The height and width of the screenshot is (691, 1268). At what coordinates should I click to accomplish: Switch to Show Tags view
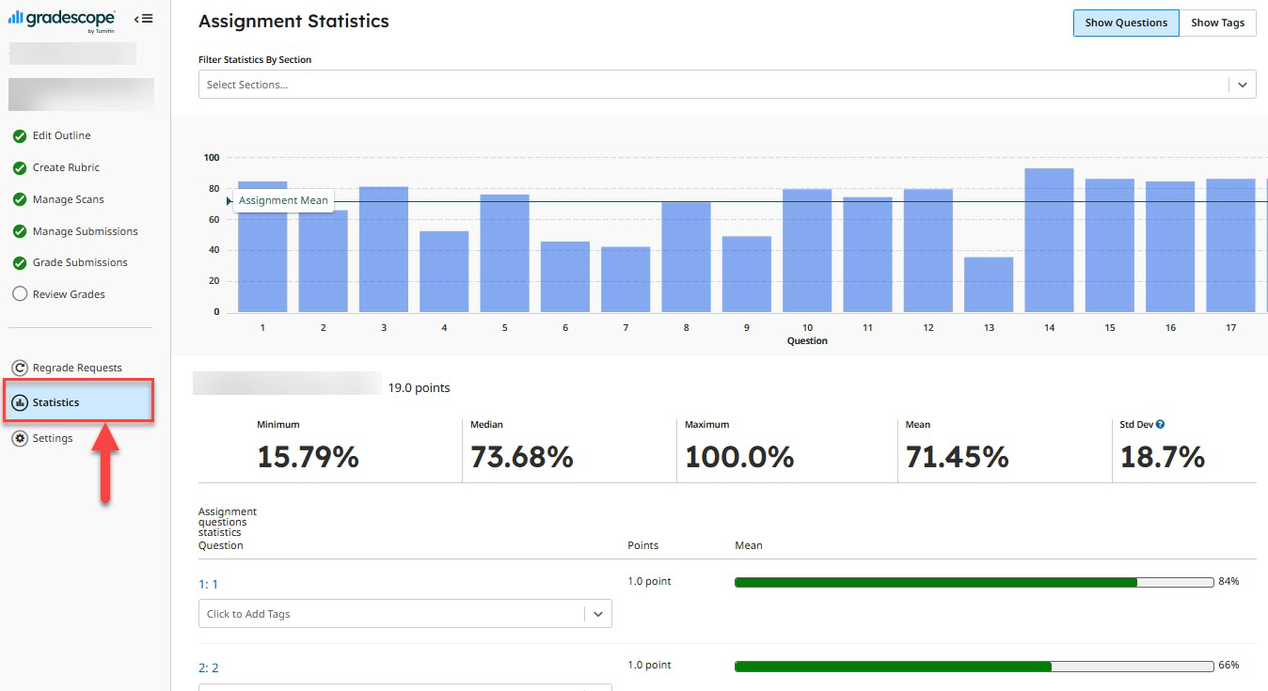pyautogui.click(x=1217, y=23)
